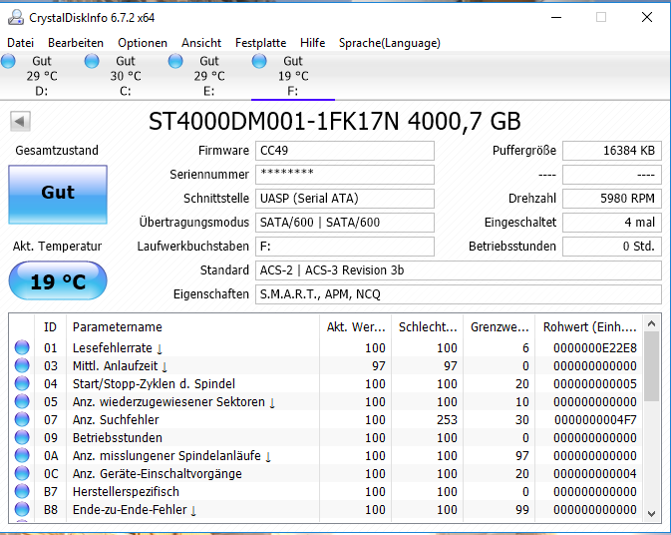Click status orb for Ende-zu-Ende-Fehler row
Screen dimensions: 671x535
(x=22, y=509)
